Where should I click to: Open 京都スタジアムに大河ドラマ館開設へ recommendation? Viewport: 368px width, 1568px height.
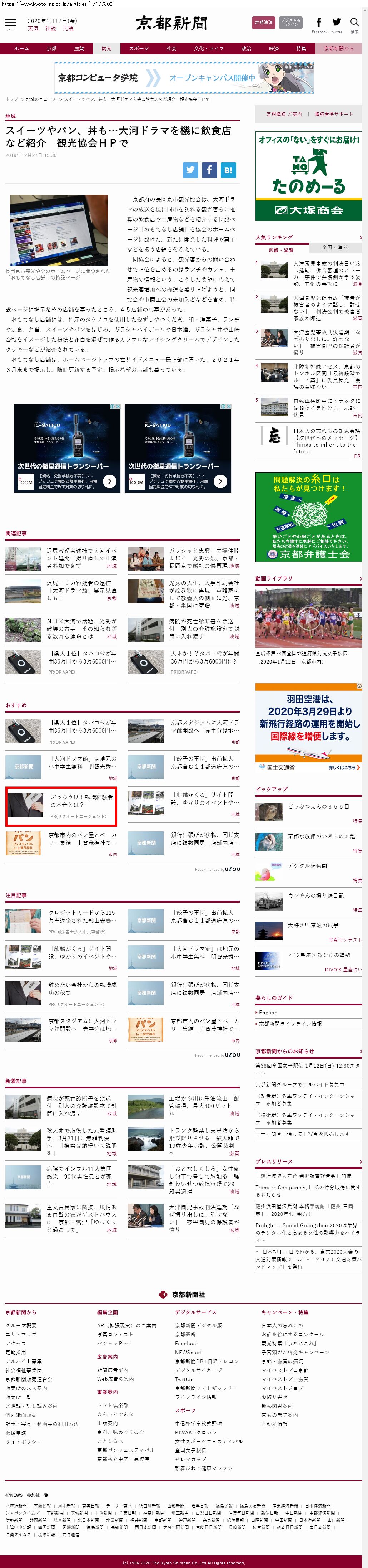[x=205, y=726]
